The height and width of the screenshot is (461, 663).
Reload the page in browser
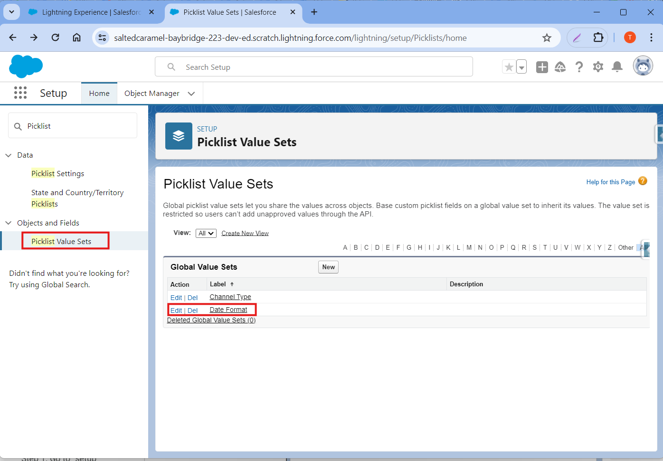[x=56, y=38]
